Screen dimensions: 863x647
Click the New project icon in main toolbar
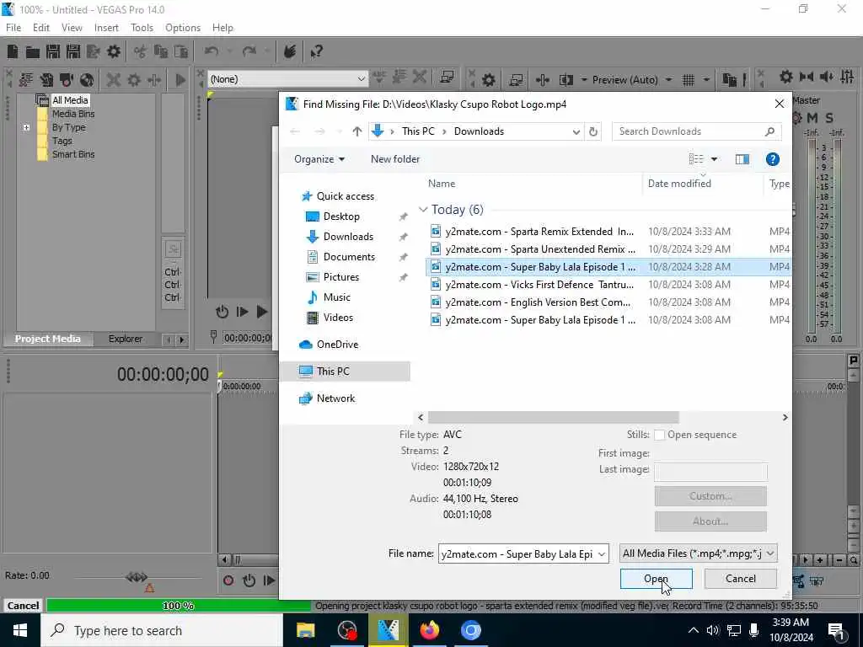(x=12, y=51)
